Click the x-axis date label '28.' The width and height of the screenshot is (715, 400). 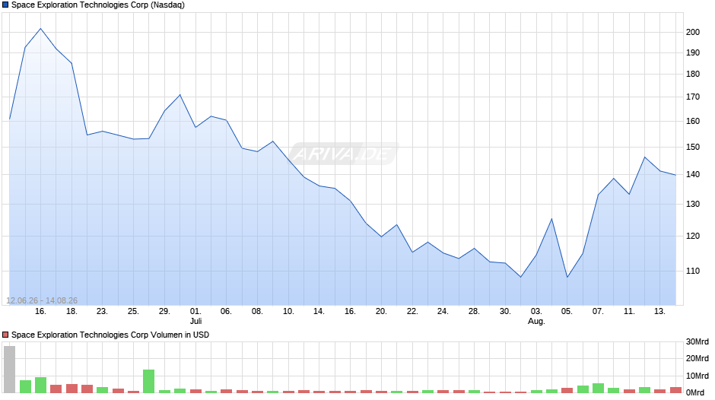click(474, 311)
